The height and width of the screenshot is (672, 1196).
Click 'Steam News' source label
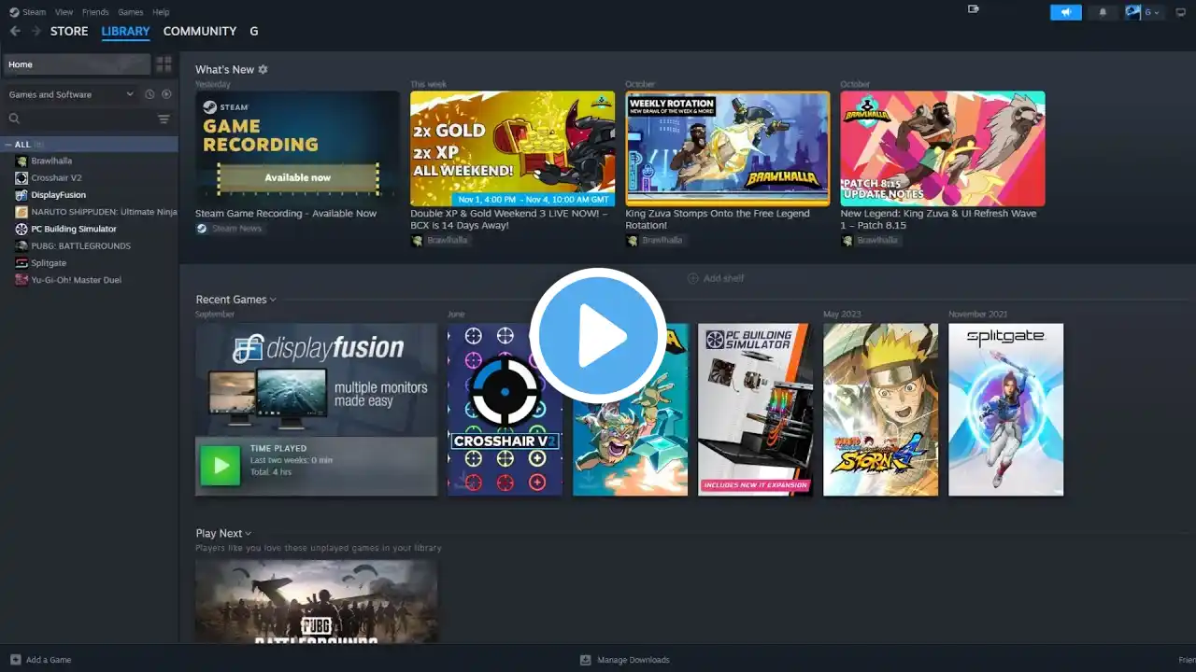[237, 229]
